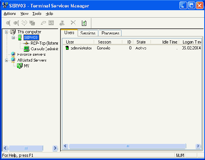Click the tree pane horizontal scrollbar thumb
This screenshot has width=205, height=160.
click(x=26, y=148)
